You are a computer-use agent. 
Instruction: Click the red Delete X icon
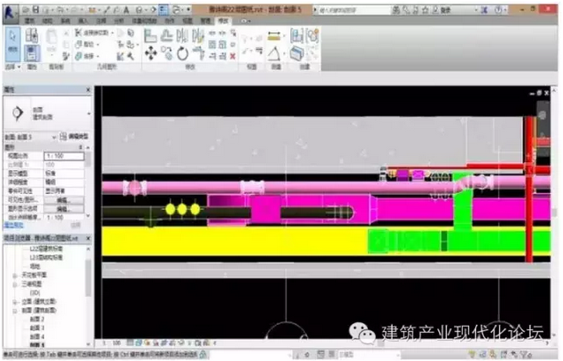(x=232, y=56)
